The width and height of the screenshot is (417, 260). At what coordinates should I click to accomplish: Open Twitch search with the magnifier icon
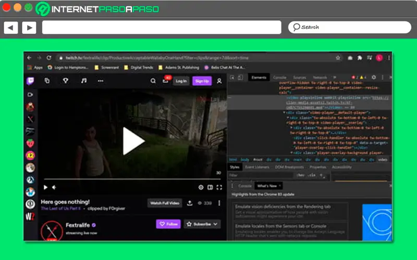click(153, 81)
